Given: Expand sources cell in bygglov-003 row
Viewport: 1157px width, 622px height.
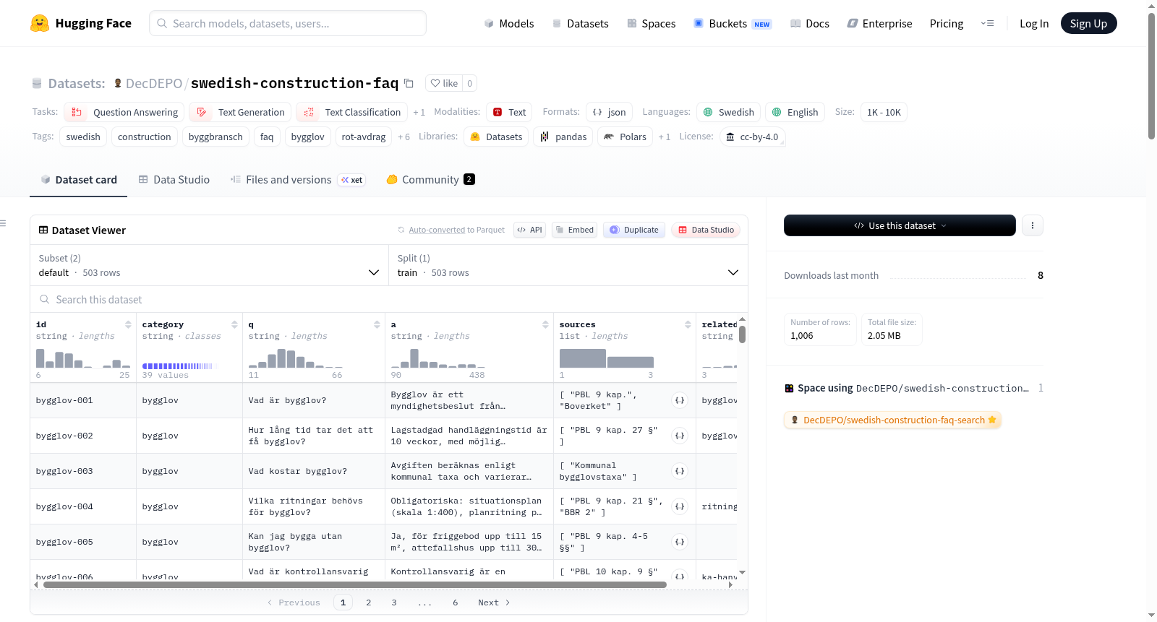Looking at the screenshot, I should [680, 471].
